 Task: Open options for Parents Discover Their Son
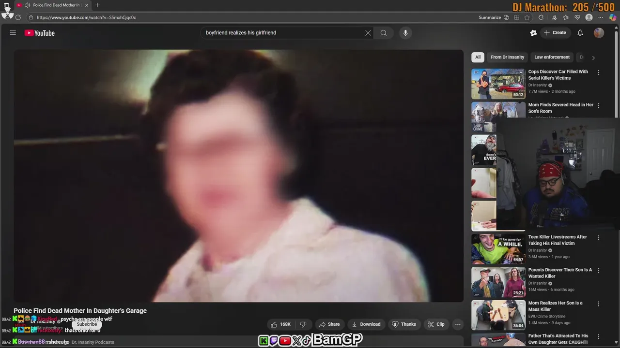pos(599,271)
